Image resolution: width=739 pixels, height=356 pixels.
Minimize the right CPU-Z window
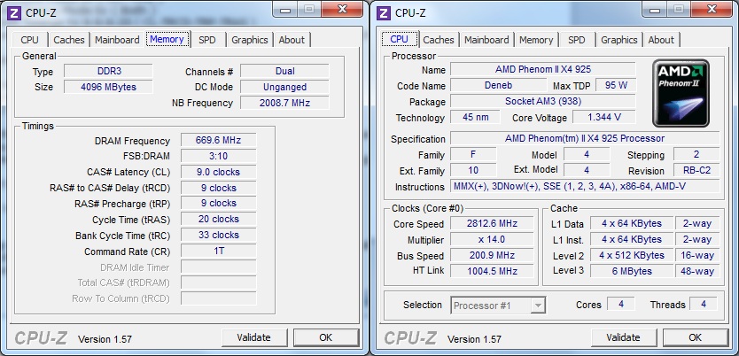[654, 9]
